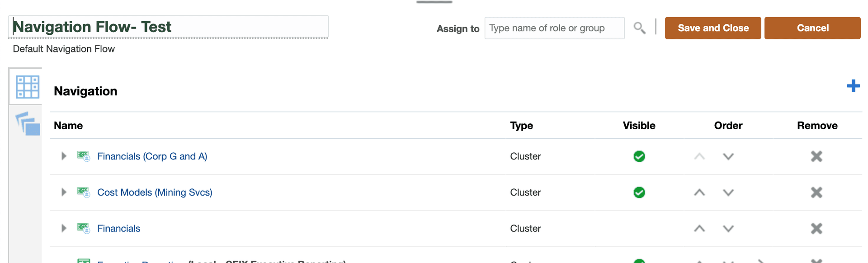Expand the Financials cluster
This screenshot has height=263, width=868.
63,228
